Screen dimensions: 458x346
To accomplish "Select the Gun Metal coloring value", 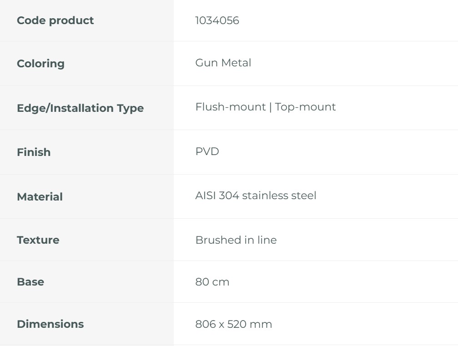I will [x=223, y=63].
